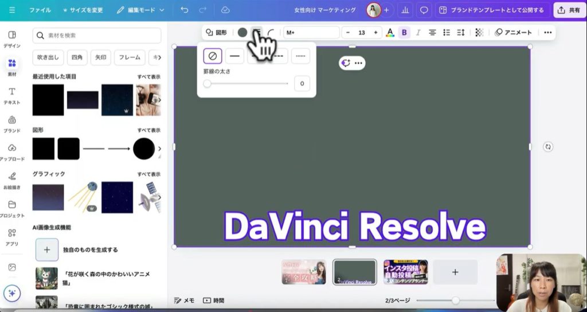Open the analytics bar chart icon
This screenshot has height=312, width=587.
click(406, 10)
